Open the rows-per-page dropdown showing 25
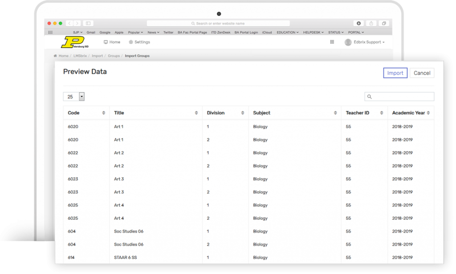This screenshot has height=274, width=456. coord(74,97)
